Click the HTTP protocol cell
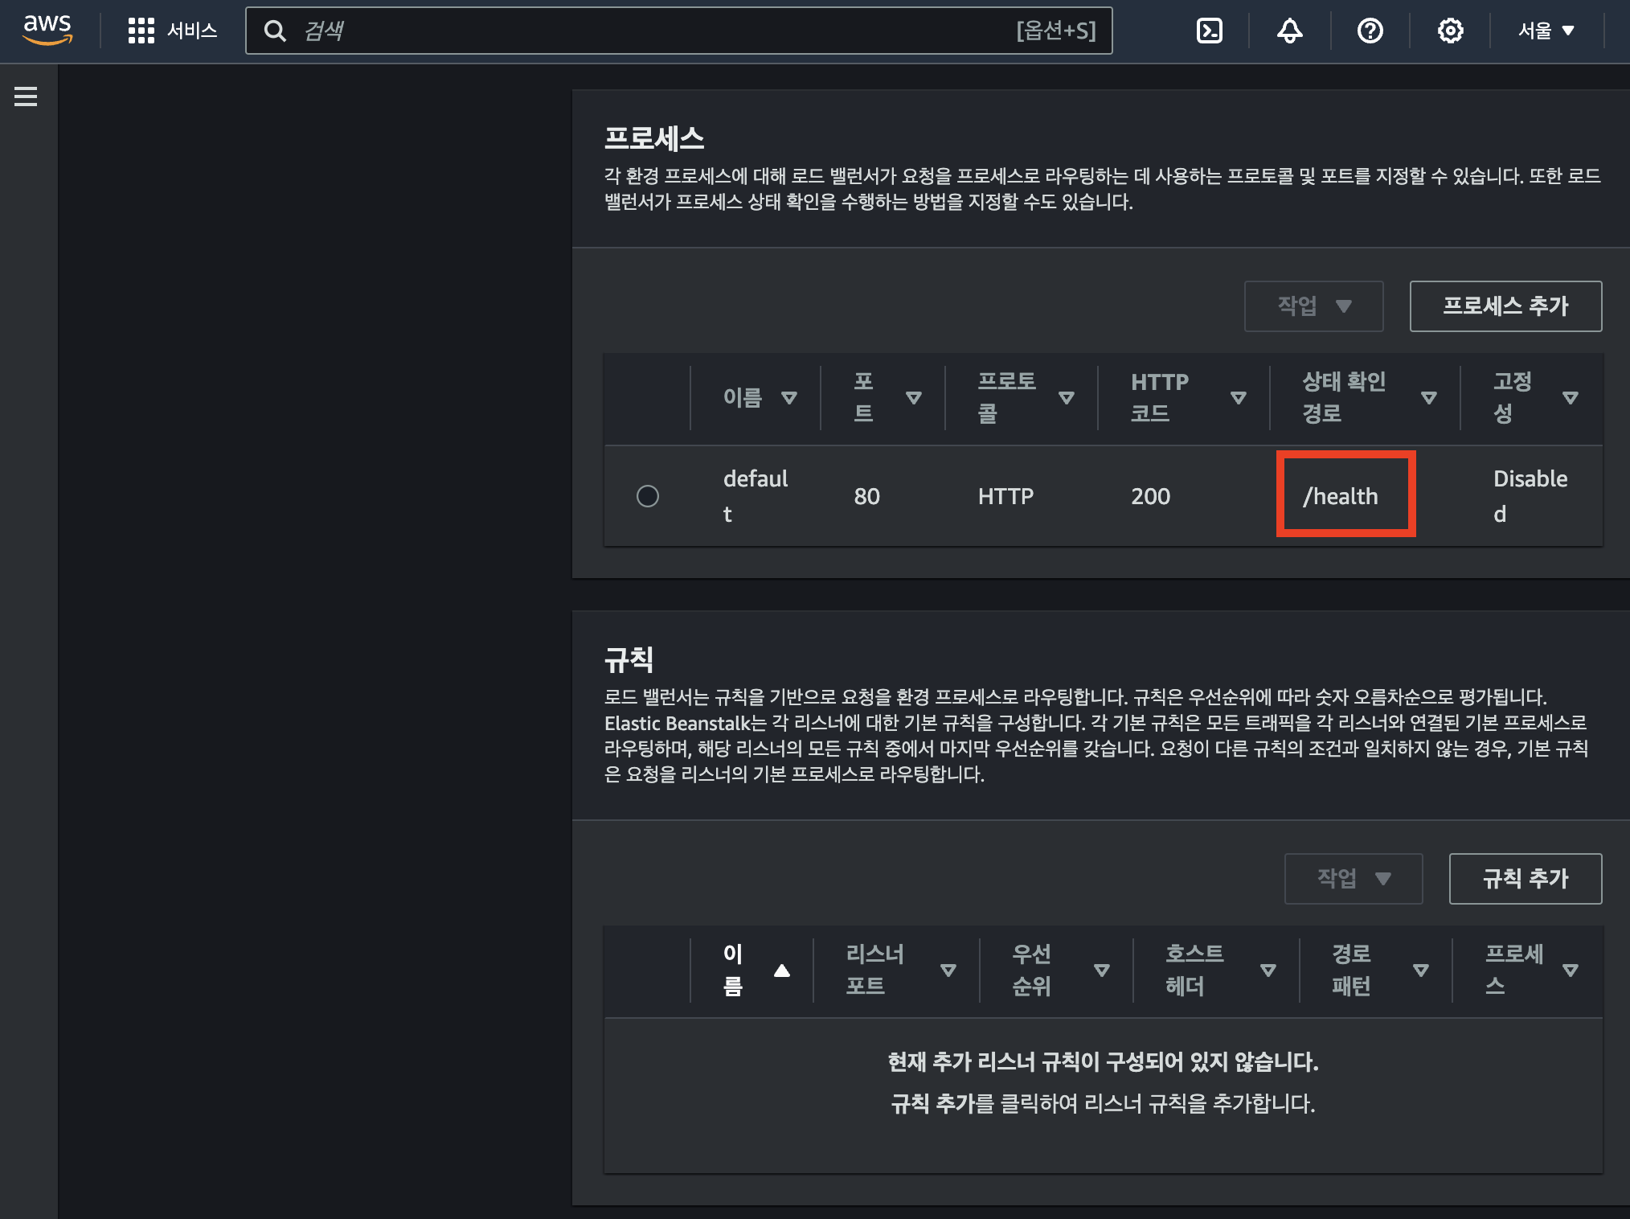This screenshot has height=1219, width=1630. point(1006,496)
